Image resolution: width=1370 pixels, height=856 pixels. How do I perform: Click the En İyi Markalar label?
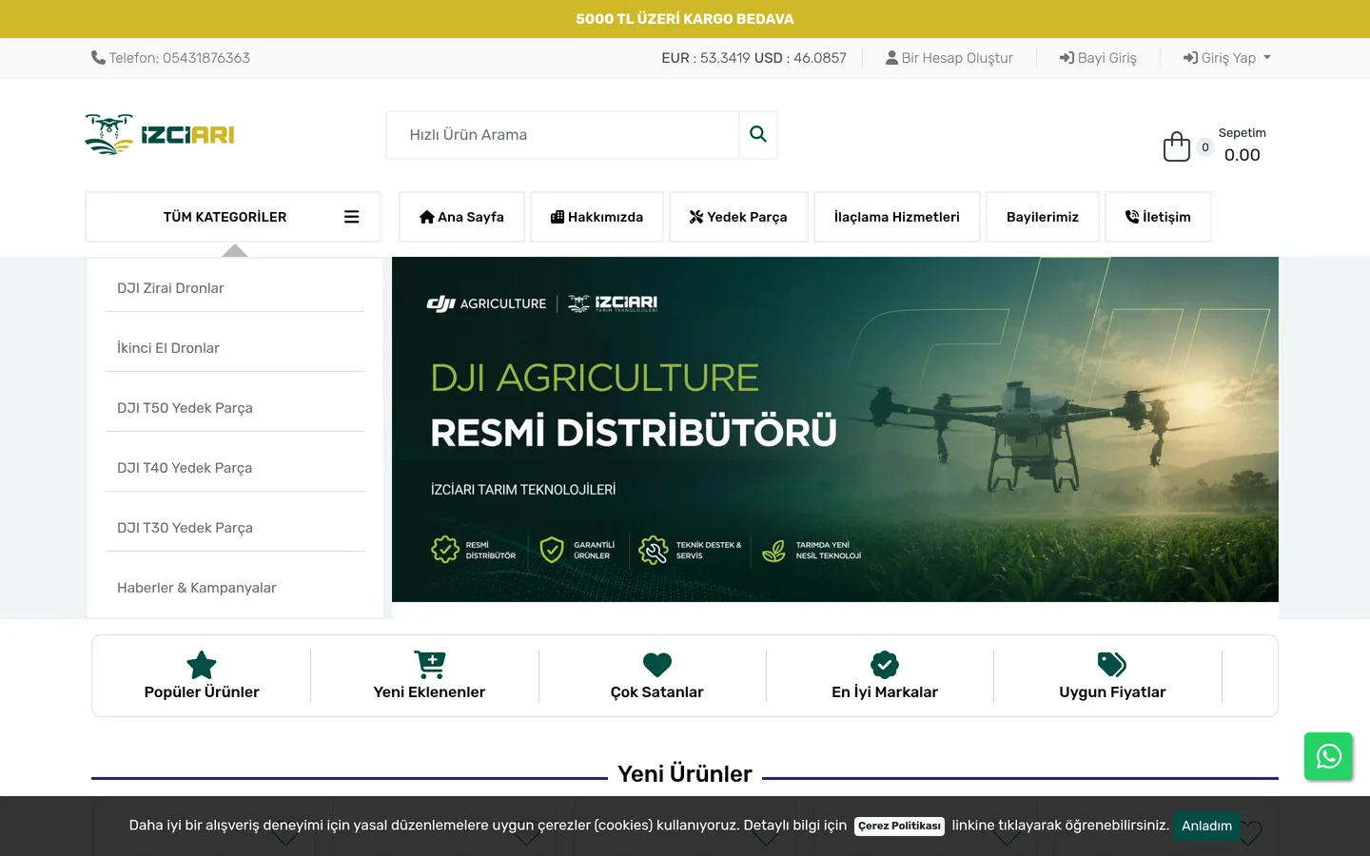click(885, 692)
